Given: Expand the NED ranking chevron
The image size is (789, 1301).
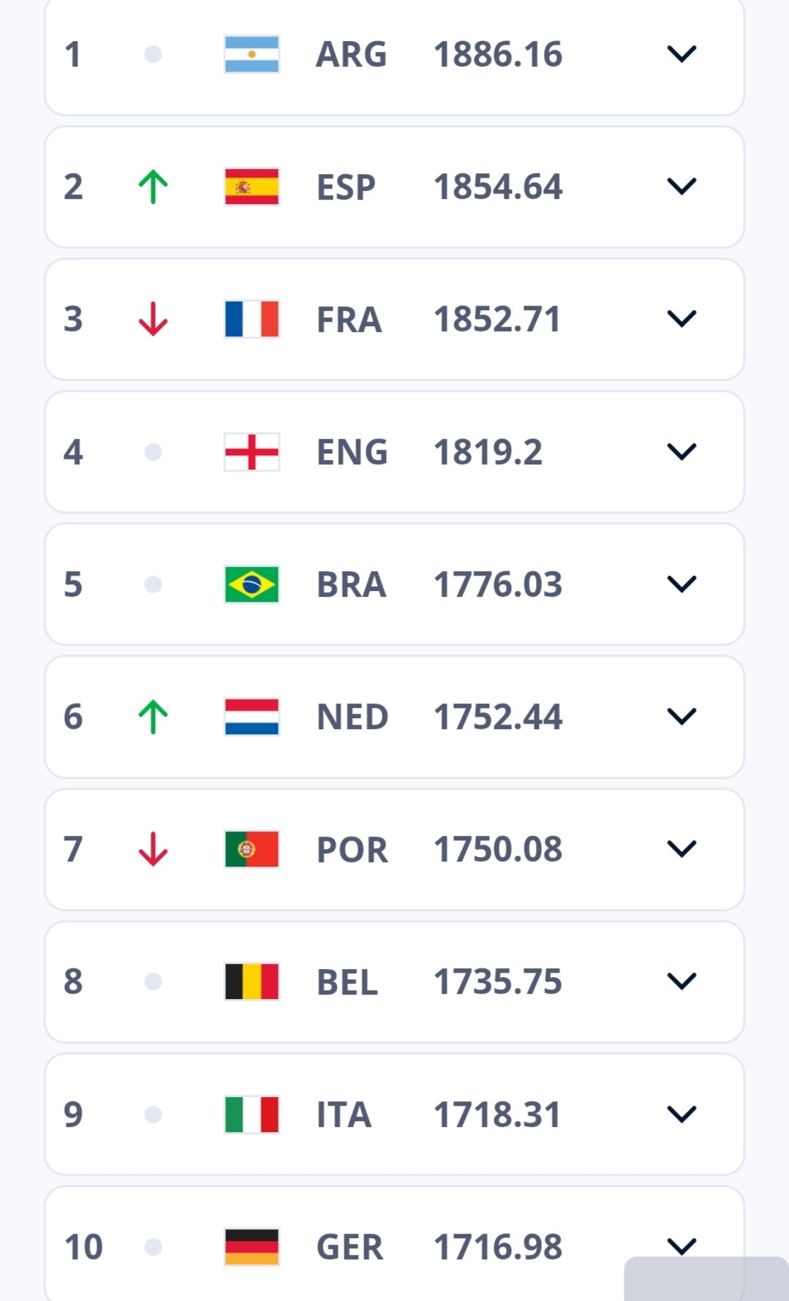Looking at the screenshot, I should click(x=682, y=717).
